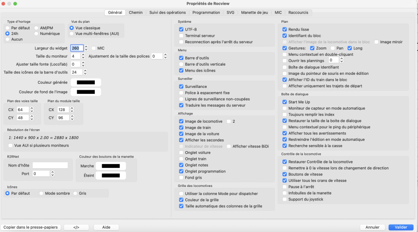418x232 pixels.
Task: Adjust the Port number stepper
Action: point(52,173)
